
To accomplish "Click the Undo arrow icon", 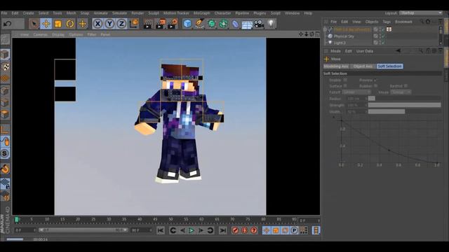I will point(8,24).
